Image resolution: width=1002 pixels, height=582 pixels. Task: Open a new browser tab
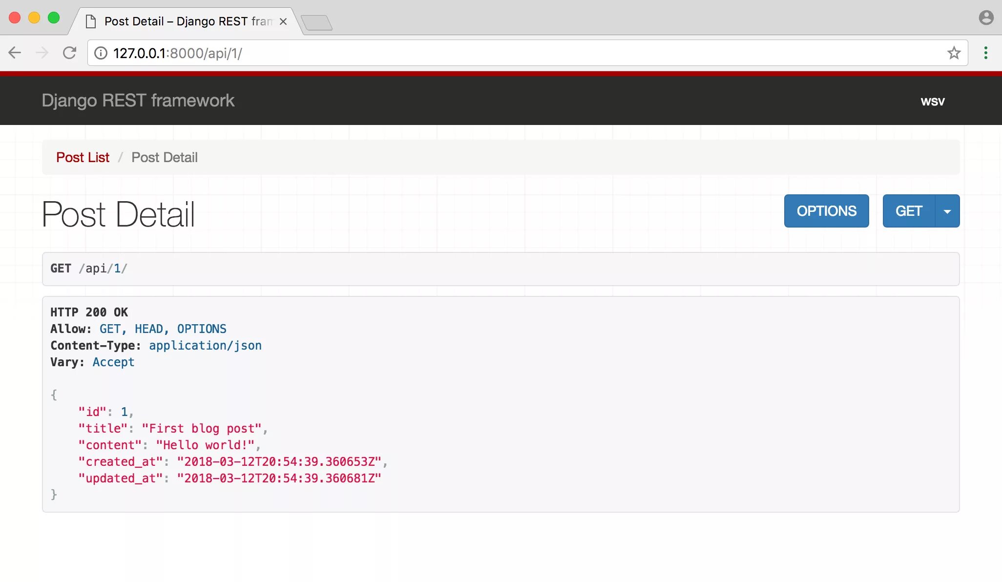(316, 22)
